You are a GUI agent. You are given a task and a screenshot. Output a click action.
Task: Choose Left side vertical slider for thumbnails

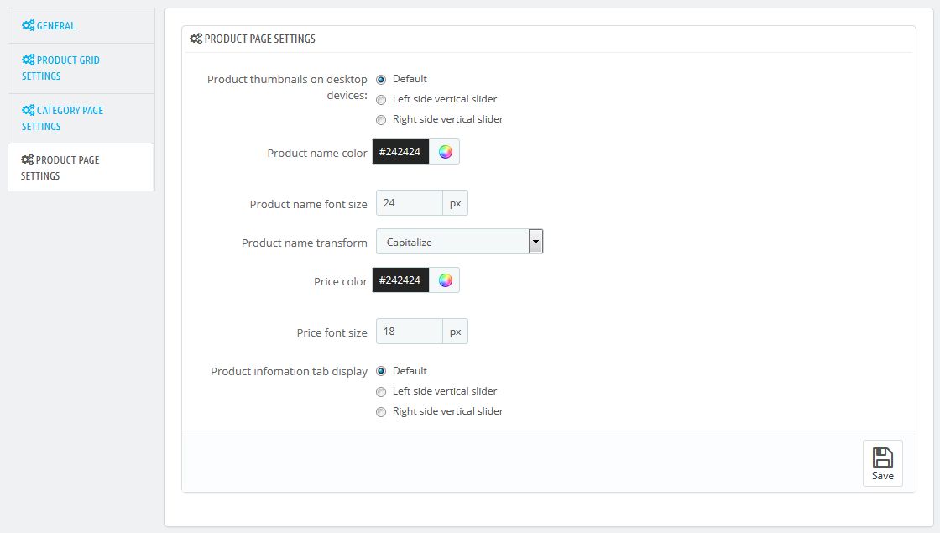click(x=381, y=99)
